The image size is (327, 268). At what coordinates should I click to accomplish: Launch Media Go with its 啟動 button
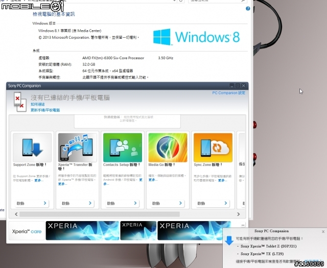[167, 203]
